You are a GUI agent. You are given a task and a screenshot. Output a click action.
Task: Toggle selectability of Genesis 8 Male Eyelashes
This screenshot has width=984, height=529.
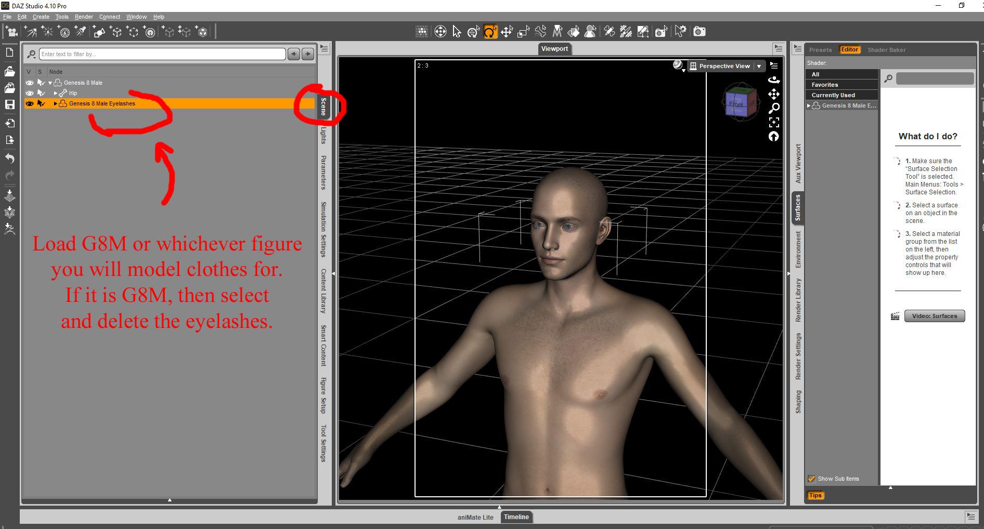(x=41, y=103)
